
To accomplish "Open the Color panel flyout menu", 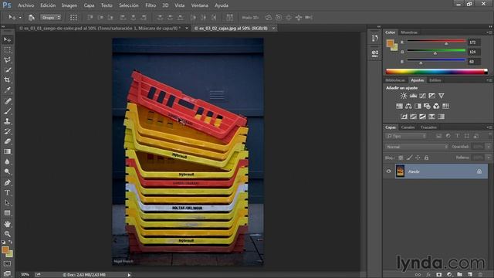I will point(489,32).
